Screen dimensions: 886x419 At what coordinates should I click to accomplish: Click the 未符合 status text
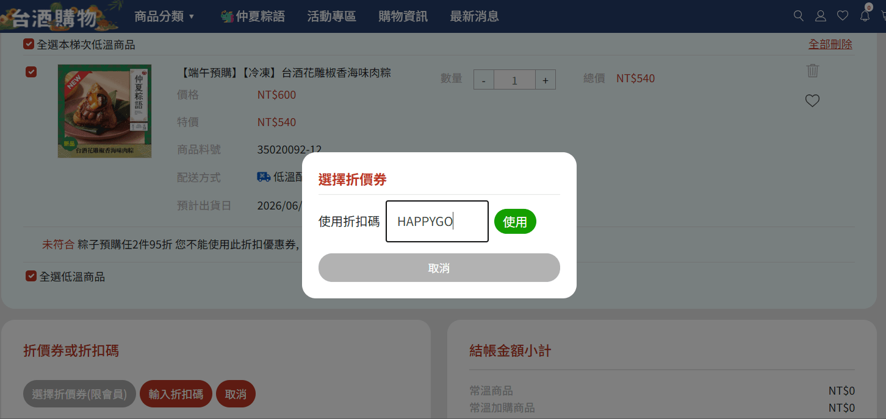click(x=58, y=245)
